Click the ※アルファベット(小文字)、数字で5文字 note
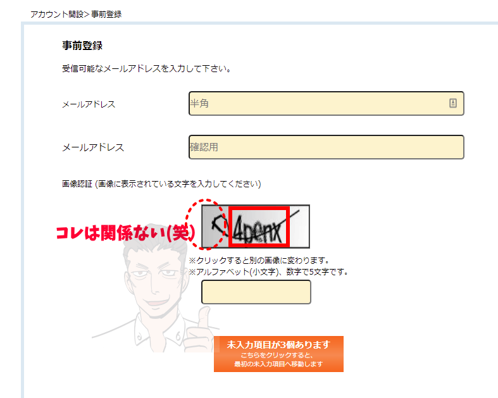 click(x=269, y=272)
